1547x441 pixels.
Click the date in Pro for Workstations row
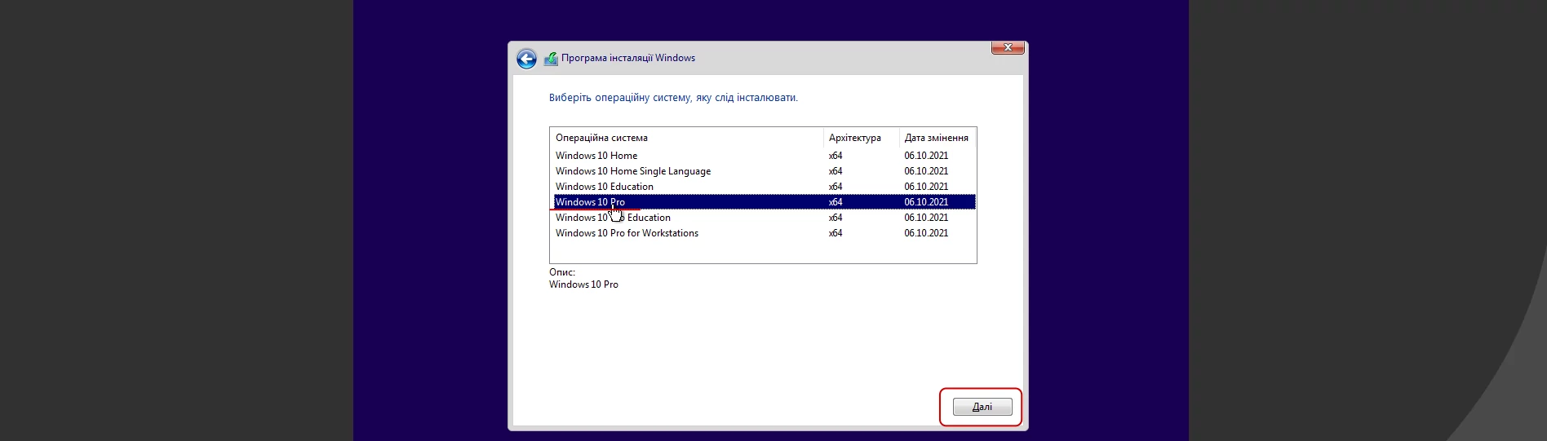pos(926,233)
